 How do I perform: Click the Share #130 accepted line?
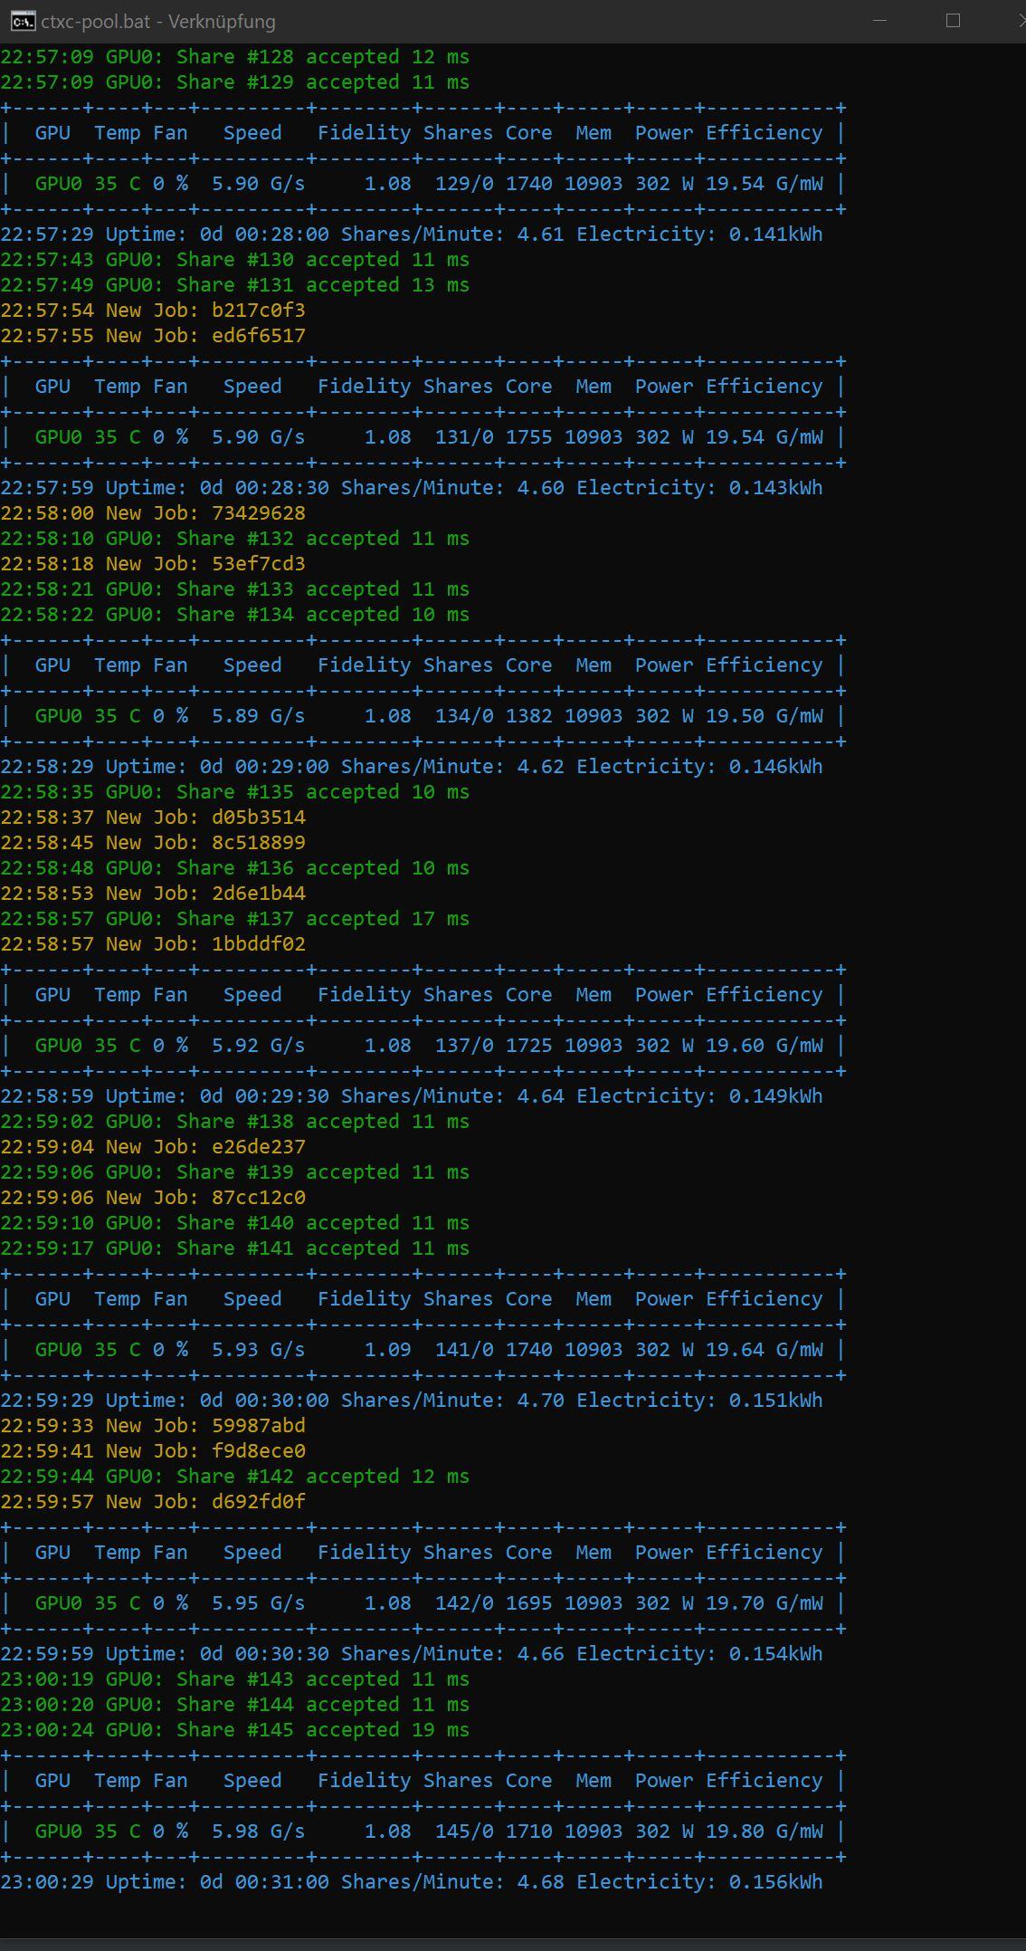[234, 260]
